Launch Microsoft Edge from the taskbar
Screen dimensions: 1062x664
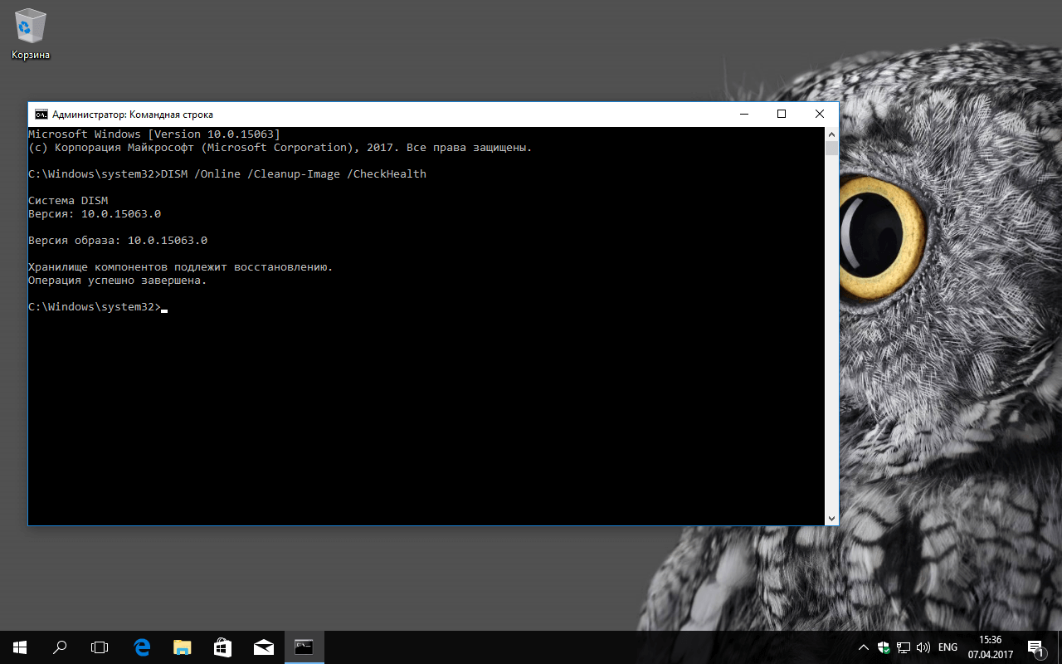[x=142, y=647]
